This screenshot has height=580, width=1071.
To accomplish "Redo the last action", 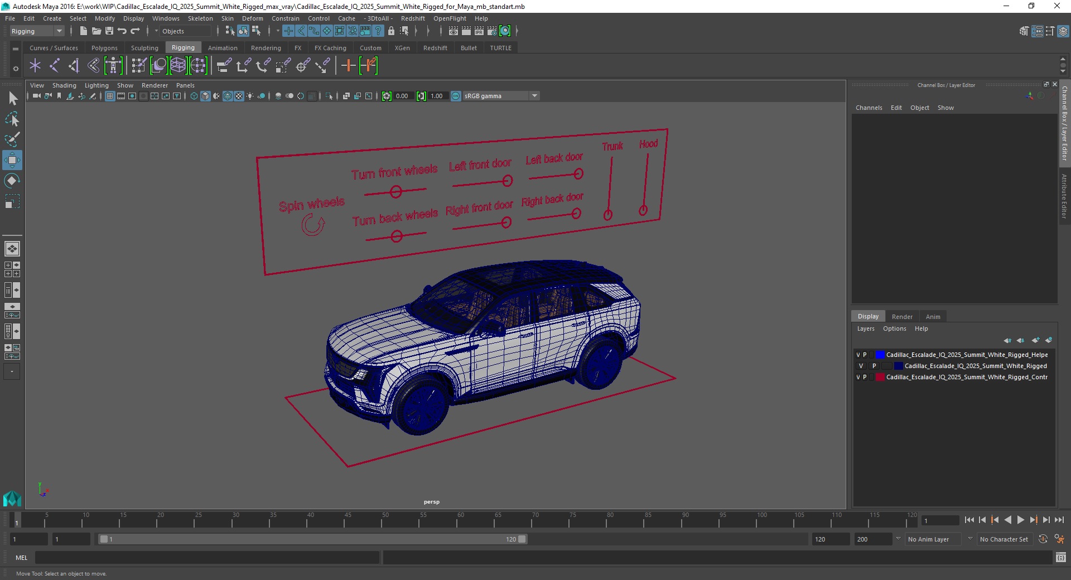I will click(x=135, y=31).
